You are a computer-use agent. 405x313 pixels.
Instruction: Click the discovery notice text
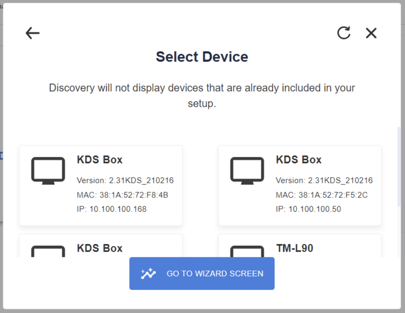202,96
